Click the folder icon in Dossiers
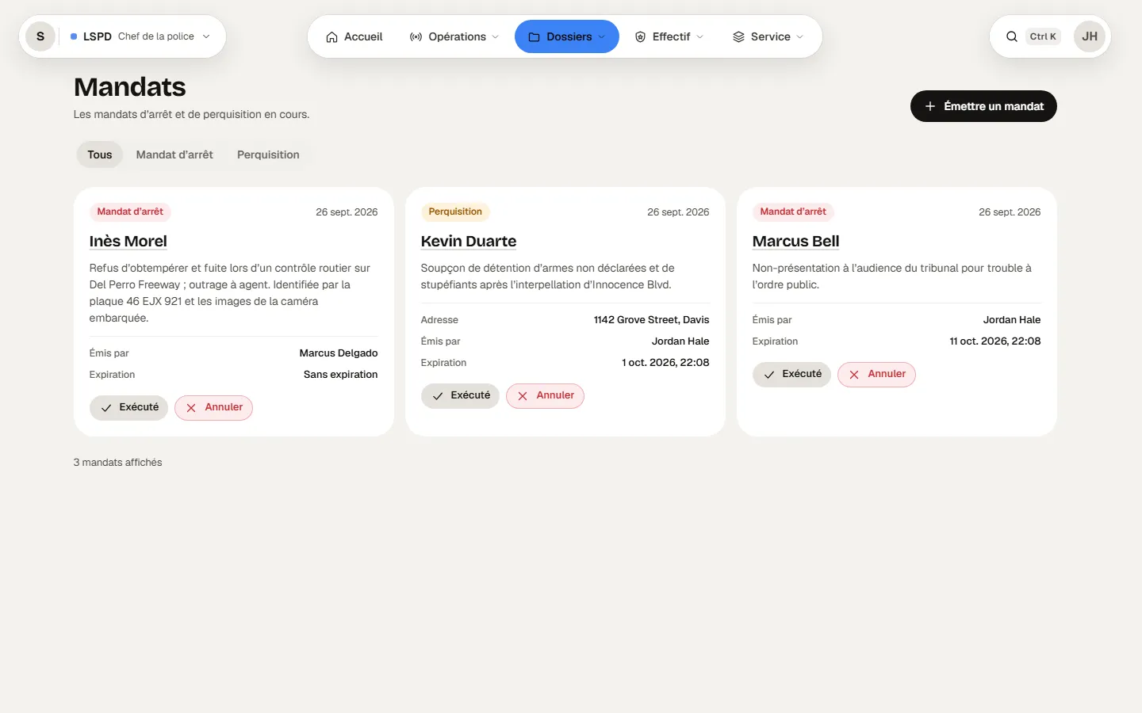Screen dimensions: 1142x713 point(534,37)
